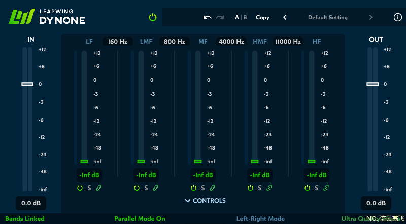
Task: Toggle LF band power button
Action: point(80,188)
